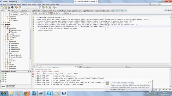
Task: Switch to the index.html editor tab
Action: coord(48,11)
